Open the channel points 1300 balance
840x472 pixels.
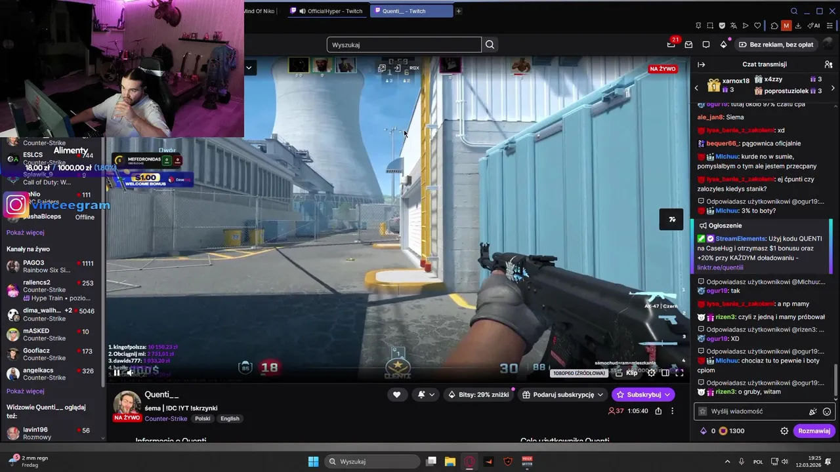[731, 431]
